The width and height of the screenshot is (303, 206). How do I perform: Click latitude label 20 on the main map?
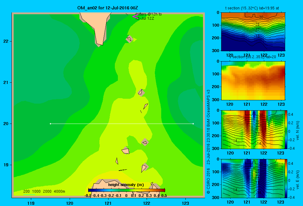click(x=6, y=124)
